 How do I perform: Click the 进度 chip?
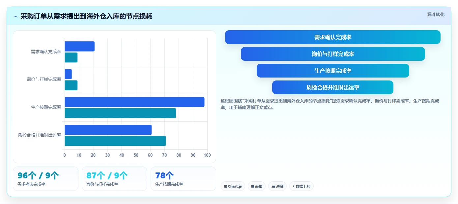click(x=277, y=186)
